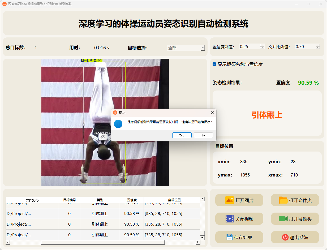Click the table horizontal scroll left arrow
The height and width of the screenshot is (250, 327).
click(8, 242)
